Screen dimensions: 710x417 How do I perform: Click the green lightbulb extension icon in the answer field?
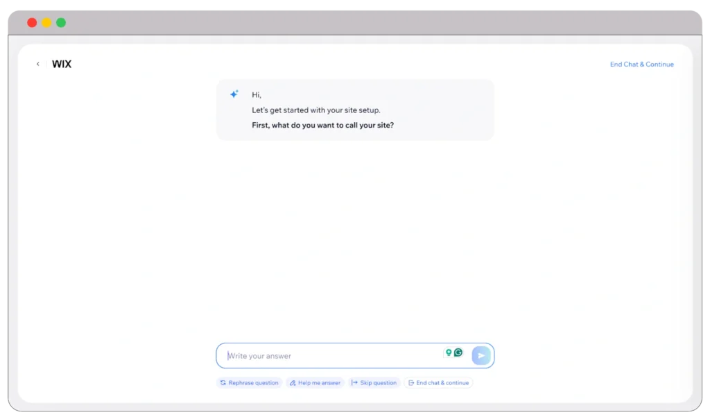click(449, 353)
